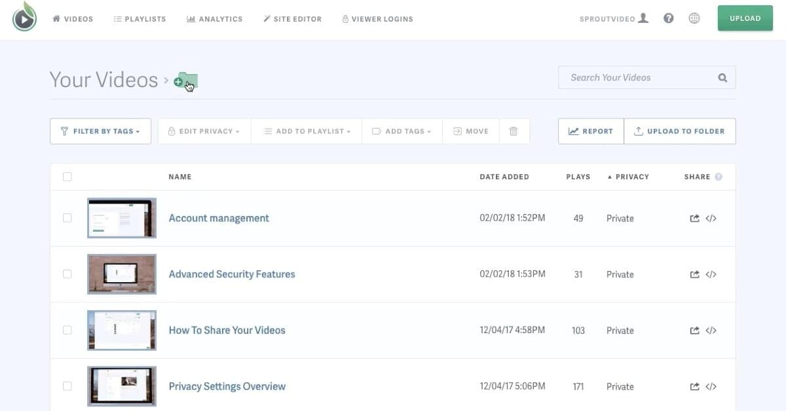
Task: Click the date 12/04/17 4:58PM
Action: pos(512,330)
